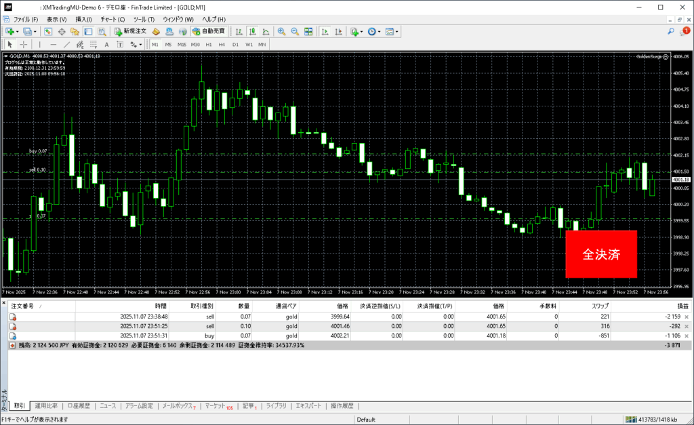Select the crosshair cursor tool
694x425 pixels.
24,44
